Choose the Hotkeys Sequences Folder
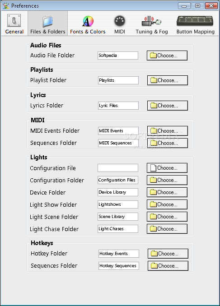Viewport: 220px width, 306px height. (168, 266)
